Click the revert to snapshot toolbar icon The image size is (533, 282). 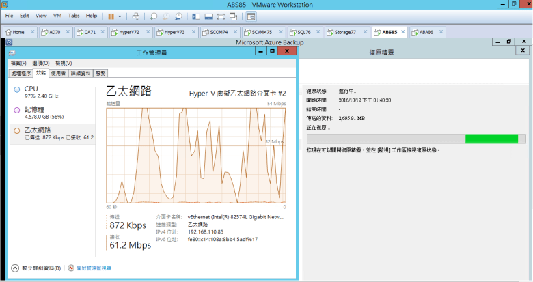[166, 15]
